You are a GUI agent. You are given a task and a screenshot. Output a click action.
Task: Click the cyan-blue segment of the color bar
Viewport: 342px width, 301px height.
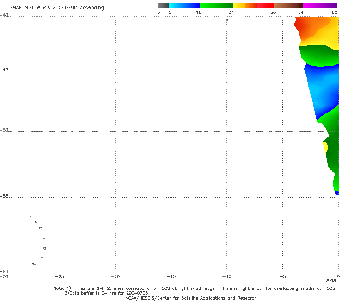click(184, 6)
